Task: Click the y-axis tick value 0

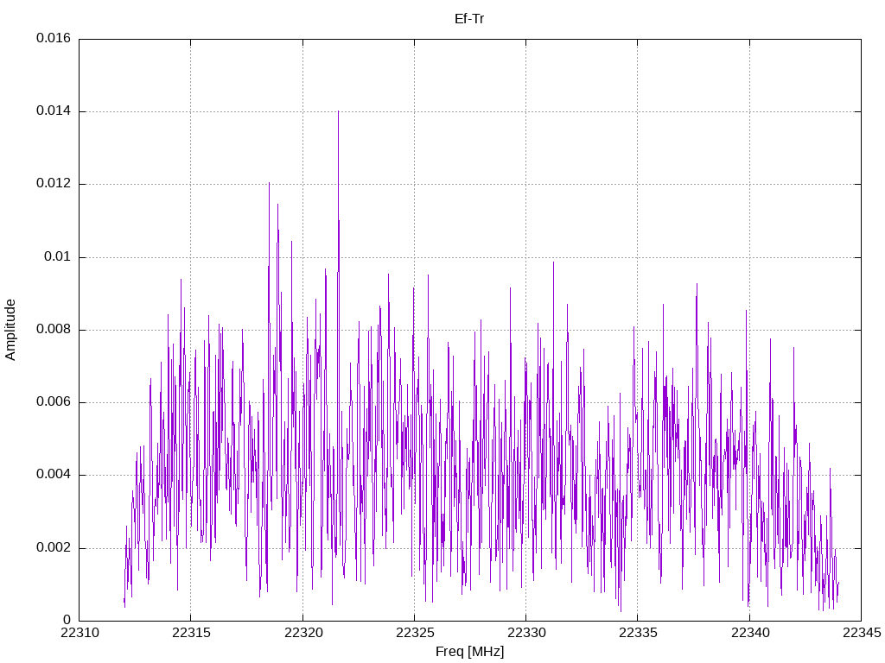Action: coord(67,620)
